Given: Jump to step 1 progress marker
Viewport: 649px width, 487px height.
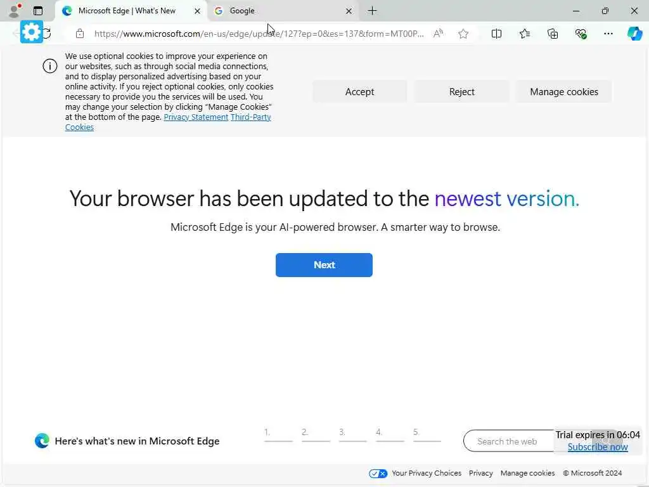Looking at the screenshot, I should 278,434.
